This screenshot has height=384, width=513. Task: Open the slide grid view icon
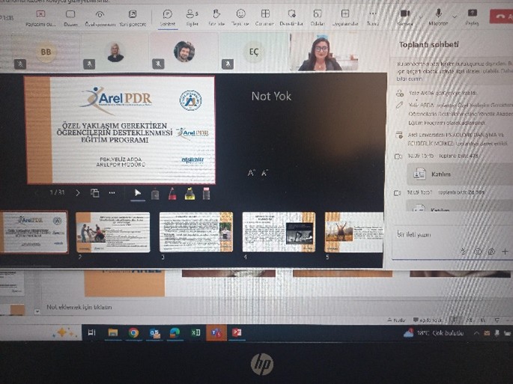(95, 193)
